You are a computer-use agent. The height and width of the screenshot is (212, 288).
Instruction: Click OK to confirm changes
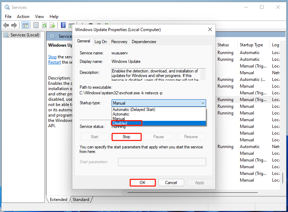coord(142,182)
